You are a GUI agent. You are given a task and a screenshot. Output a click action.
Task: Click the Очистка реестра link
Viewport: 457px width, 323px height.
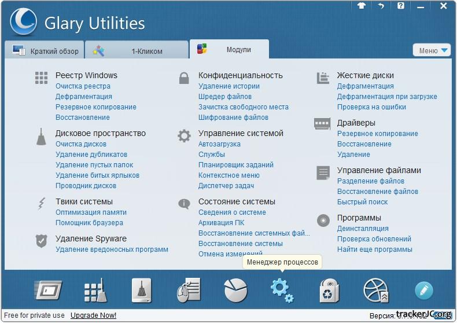(83, 86)
